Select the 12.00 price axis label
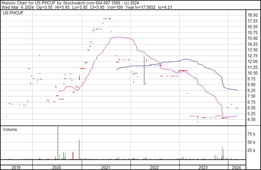Screen dimensions: 261x170 tap(253, 61)
